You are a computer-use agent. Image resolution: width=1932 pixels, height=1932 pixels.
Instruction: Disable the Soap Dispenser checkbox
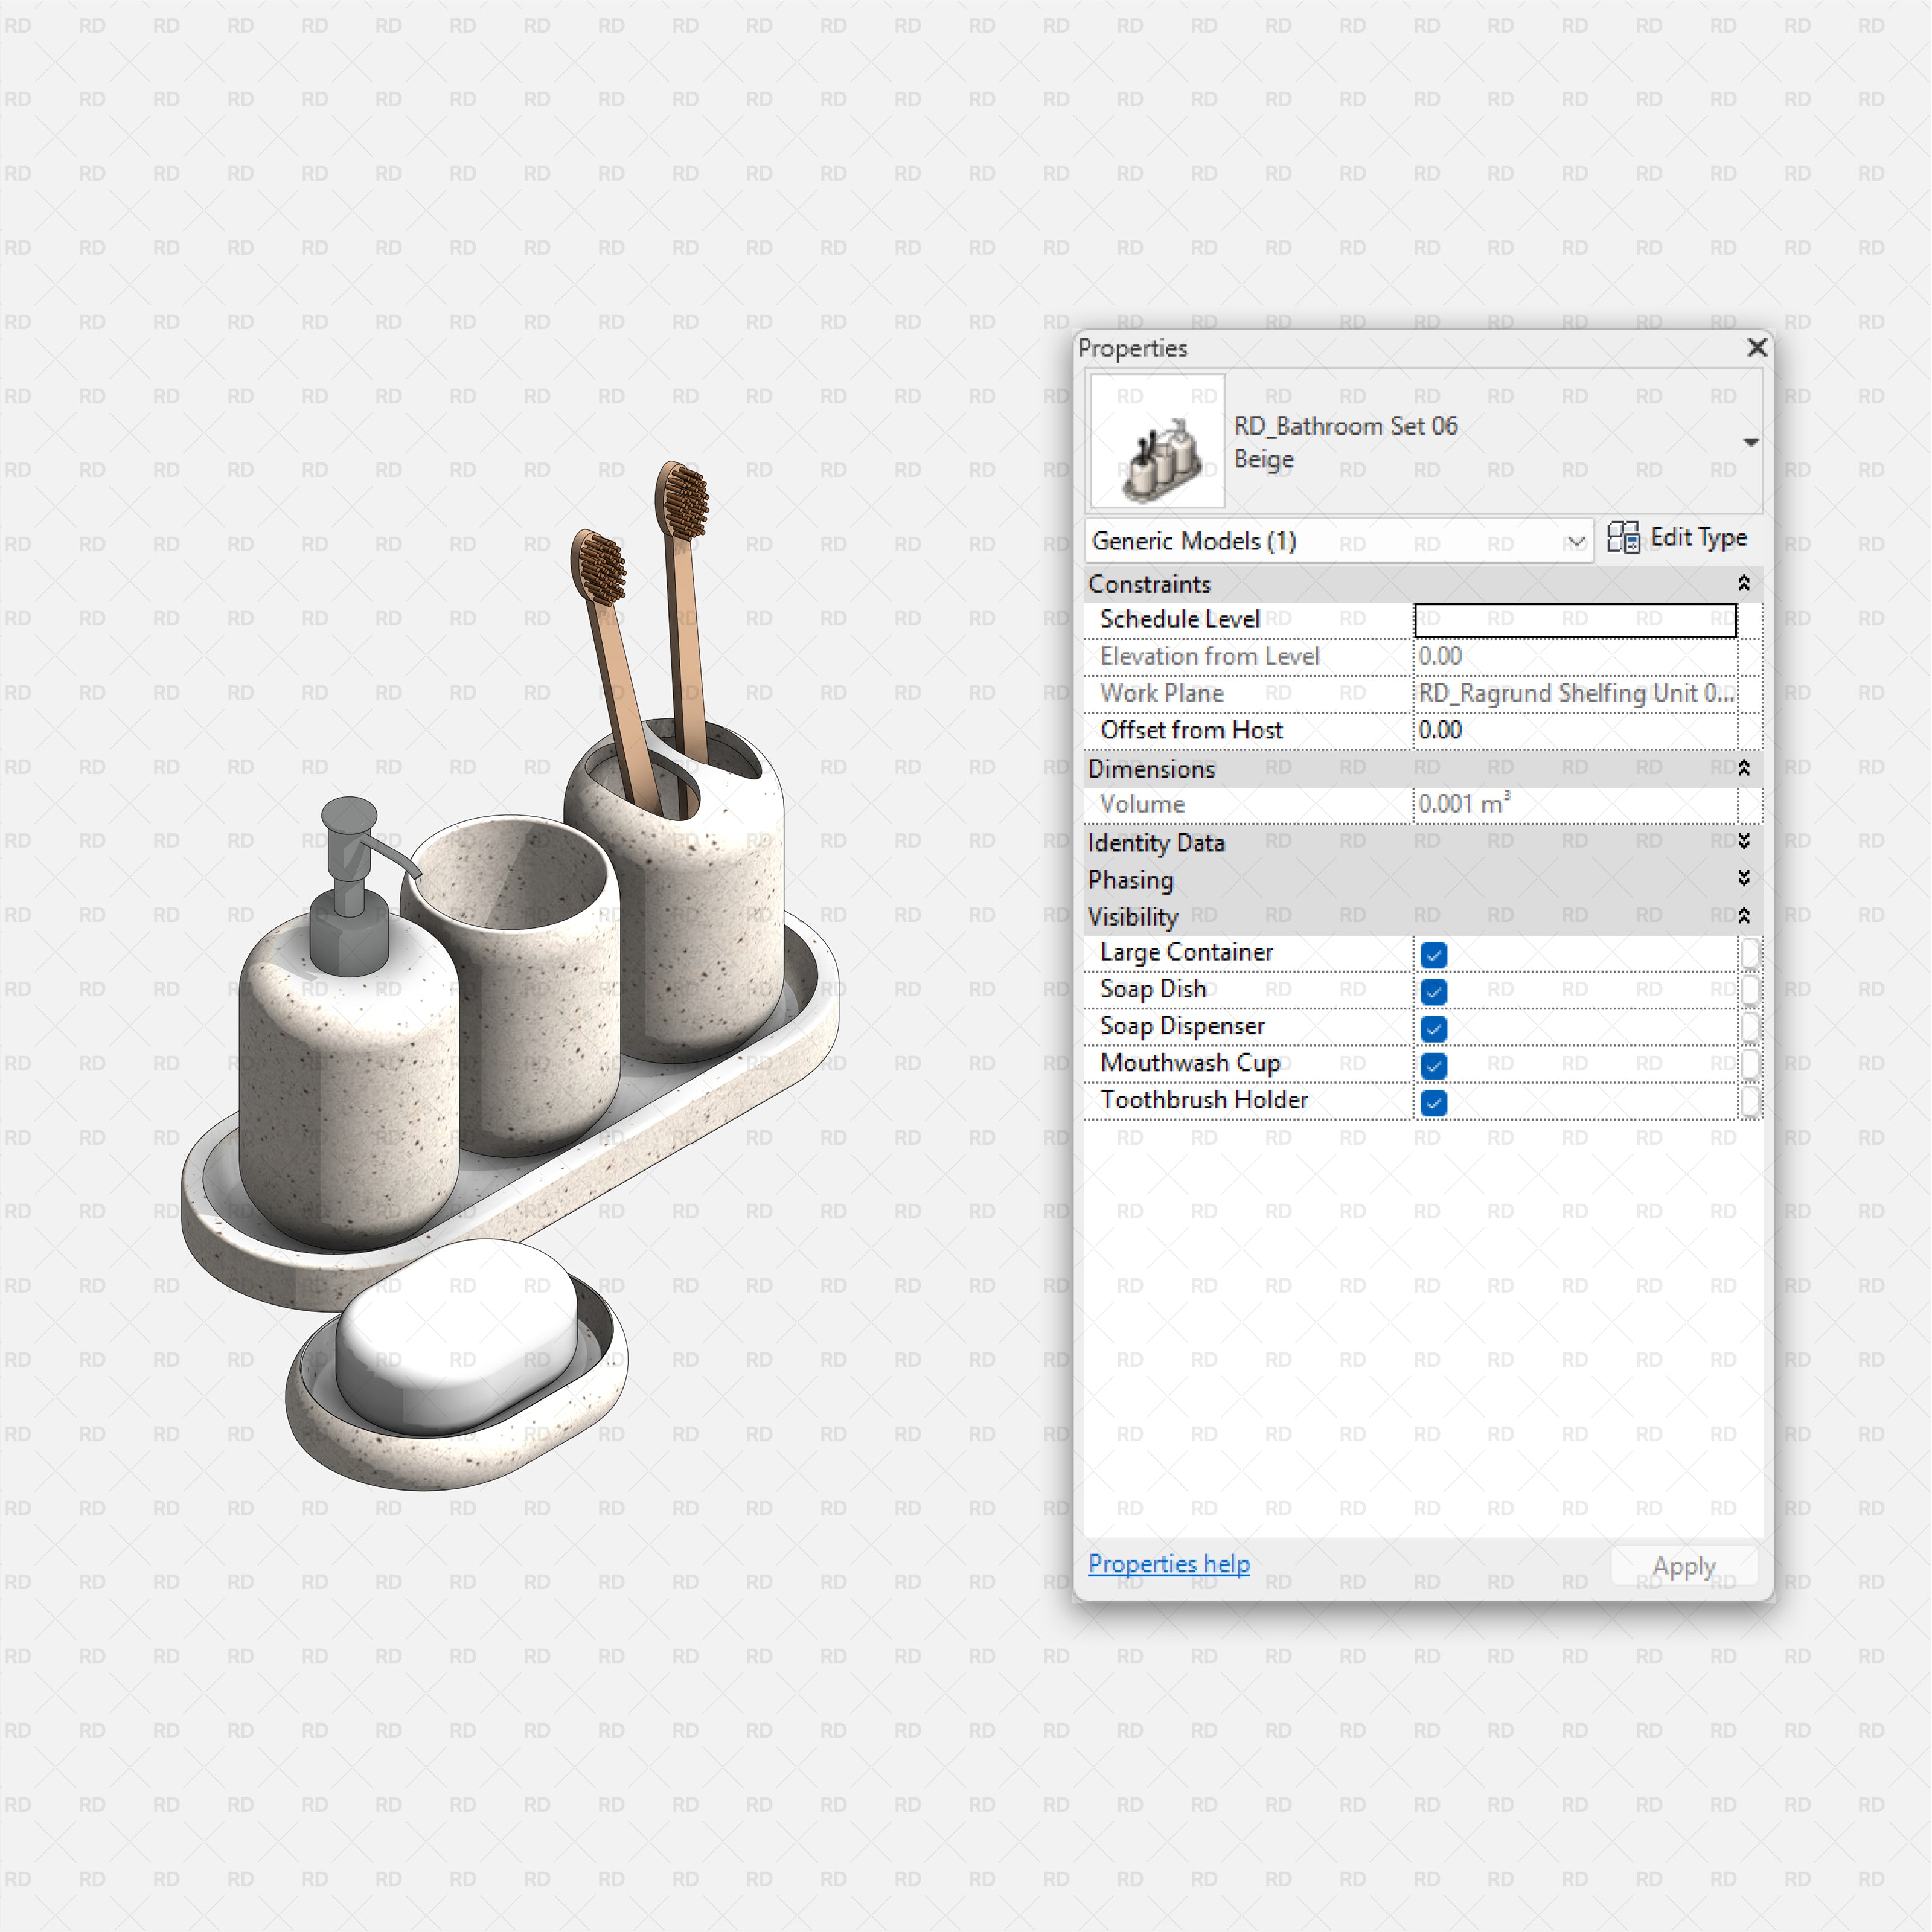(x=1433, y=1028)
